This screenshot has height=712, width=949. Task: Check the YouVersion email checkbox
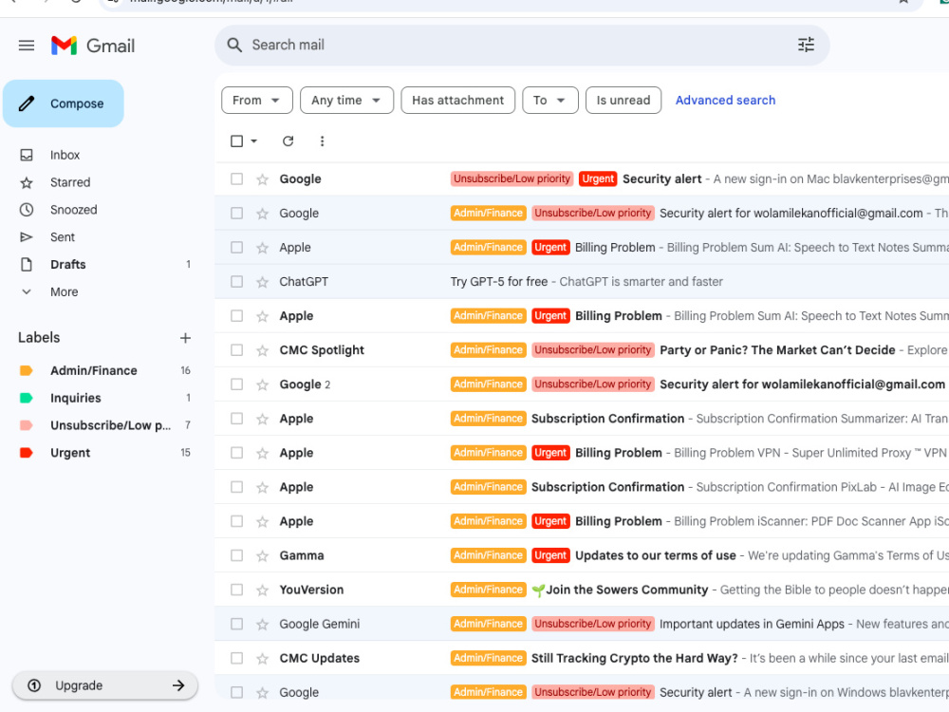coord(236,590)
